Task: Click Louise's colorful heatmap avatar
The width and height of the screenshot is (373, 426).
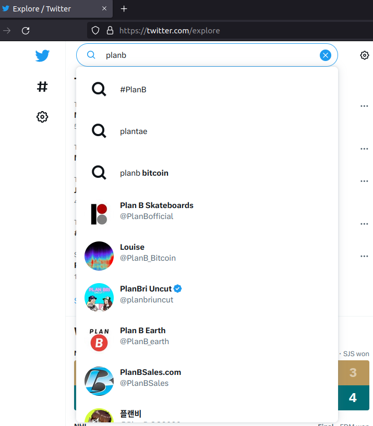Action: [99, 256]
